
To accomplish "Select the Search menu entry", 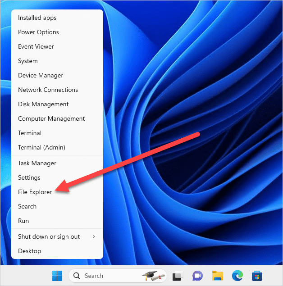I will click(x=57, y=206).
